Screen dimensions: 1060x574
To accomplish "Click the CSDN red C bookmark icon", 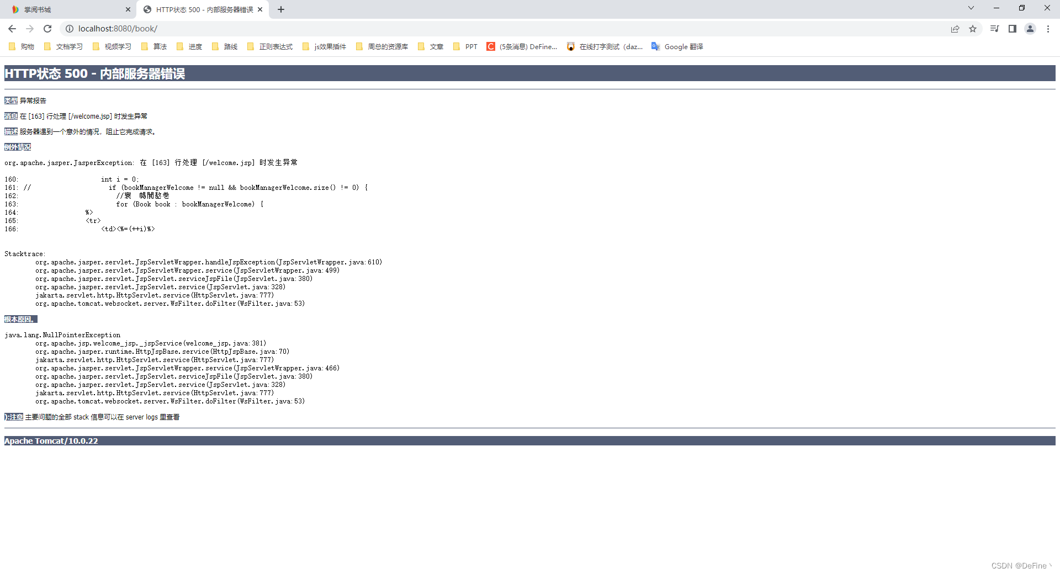I will [x=491, y=46].
